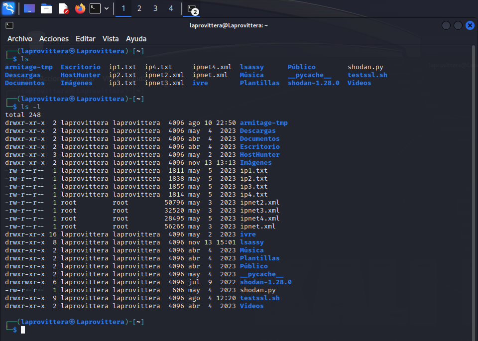Screen dimensions: 478x341
Task: Select workspace 1 in the panel
Action: [x=123, y=8]
